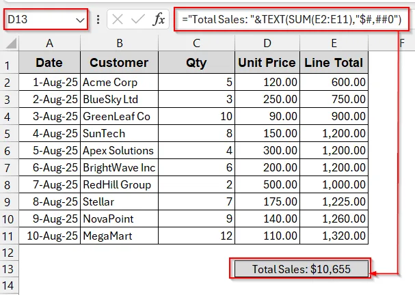Select the Qty cell for MegaMart
Viewport: 415px width, 295px height.
click(x=196, y=236)
